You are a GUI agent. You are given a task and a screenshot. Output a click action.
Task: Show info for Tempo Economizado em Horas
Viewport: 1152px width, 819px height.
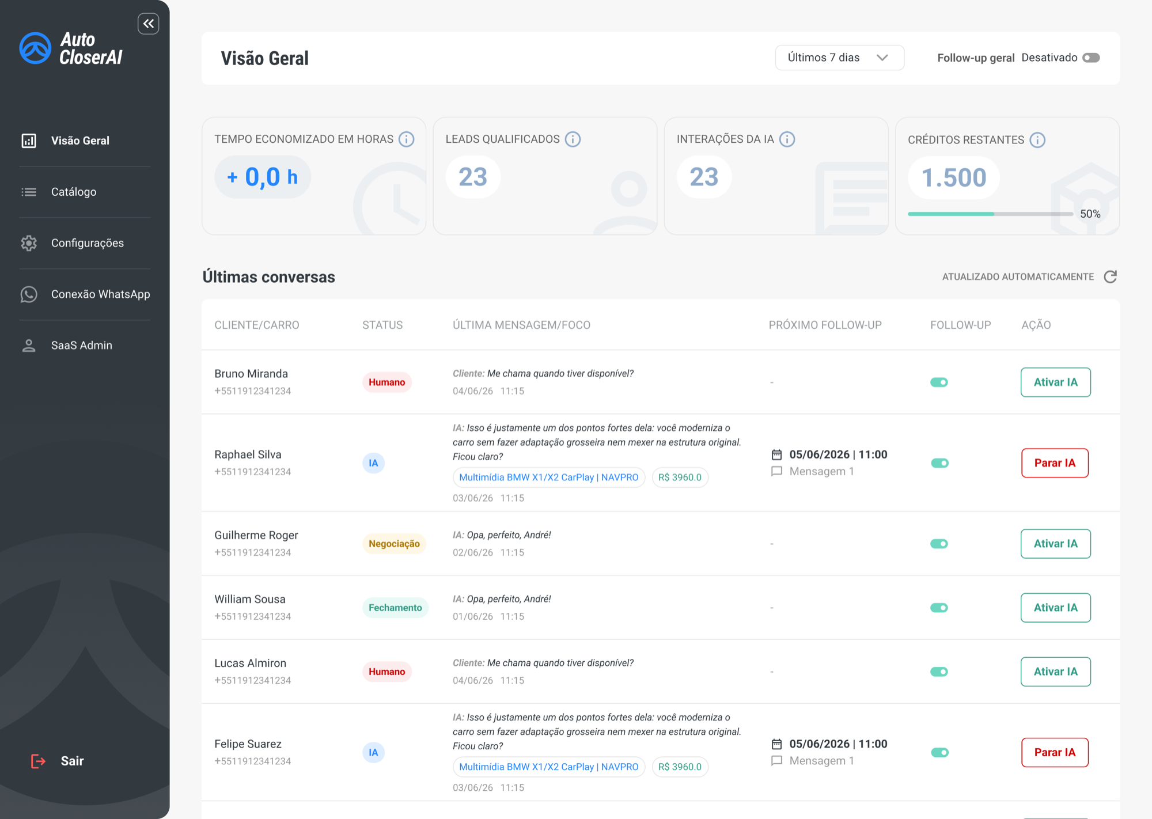pyautogui.click(x=407, y=139)
